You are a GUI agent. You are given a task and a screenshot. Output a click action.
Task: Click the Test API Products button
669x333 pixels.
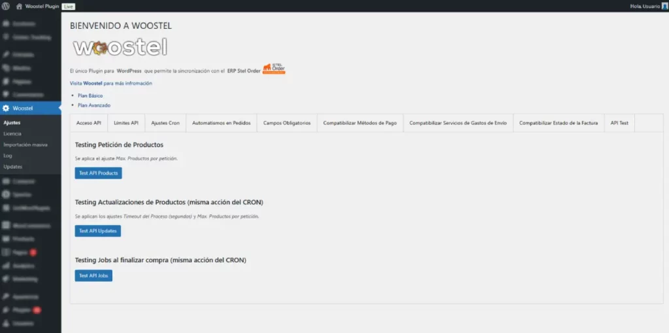99,173
